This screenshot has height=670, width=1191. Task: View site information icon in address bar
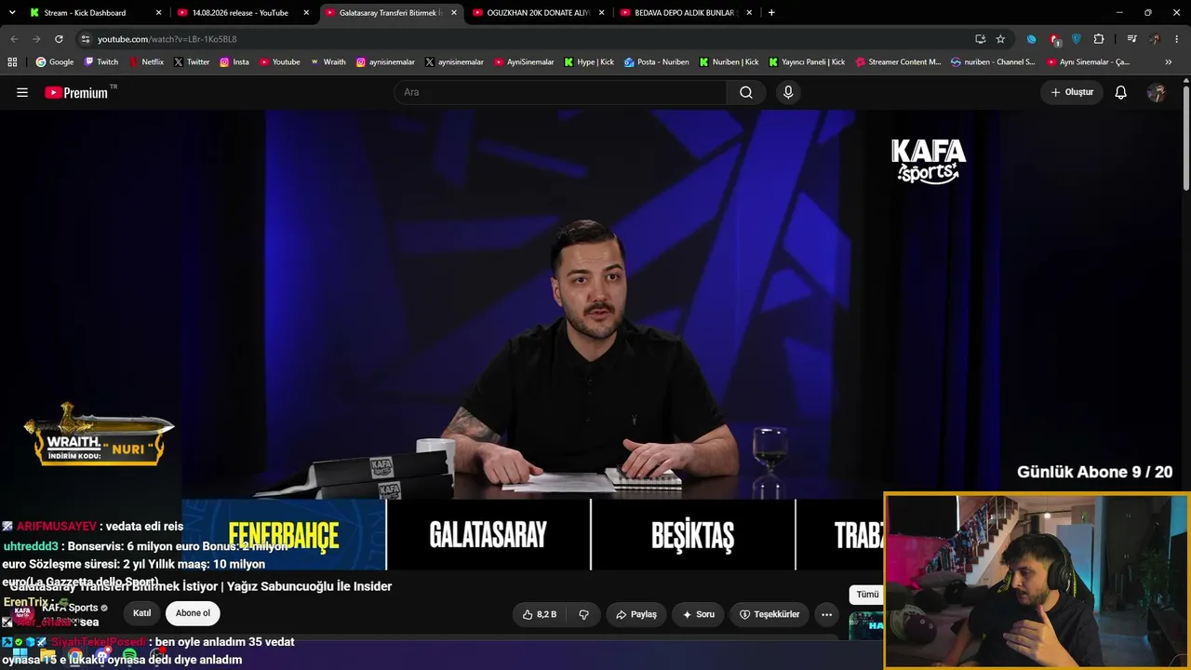[85, 39]
